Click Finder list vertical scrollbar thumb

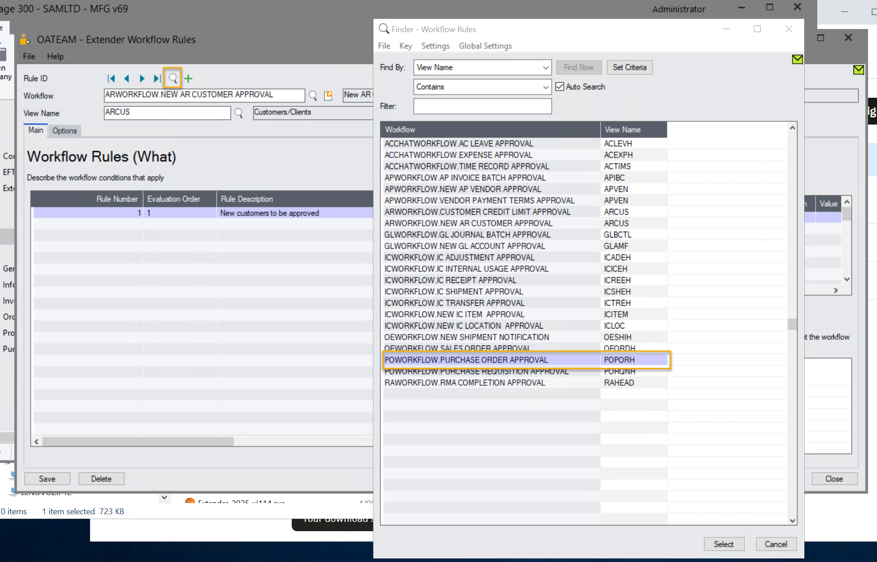(x=792, y=324)
